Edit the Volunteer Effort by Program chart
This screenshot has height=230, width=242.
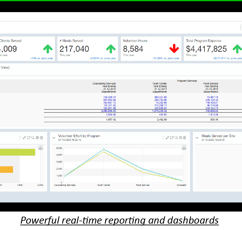[x=167, y=138]
